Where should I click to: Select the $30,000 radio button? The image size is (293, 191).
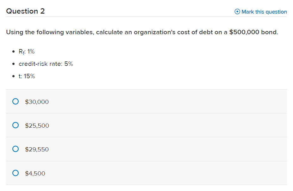15,101
